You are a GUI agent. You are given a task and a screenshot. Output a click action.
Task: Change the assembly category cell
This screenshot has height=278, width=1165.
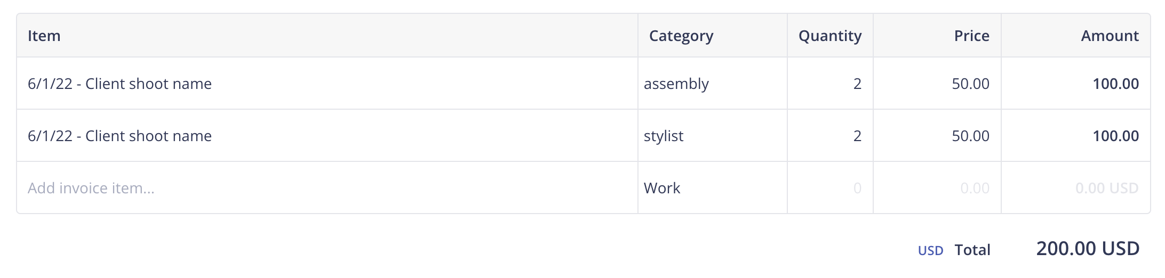click(713, 84)
